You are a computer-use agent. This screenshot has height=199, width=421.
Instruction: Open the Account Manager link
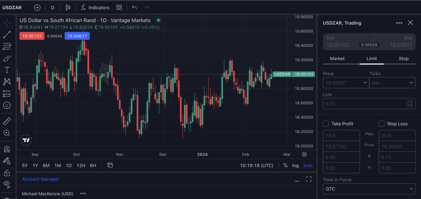pyautogui.click(x=40, y=179)
